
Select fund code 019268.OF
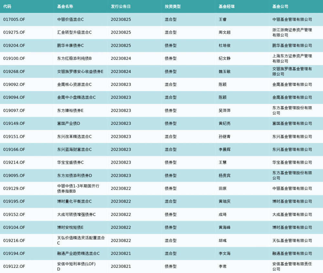pos(14,71)
